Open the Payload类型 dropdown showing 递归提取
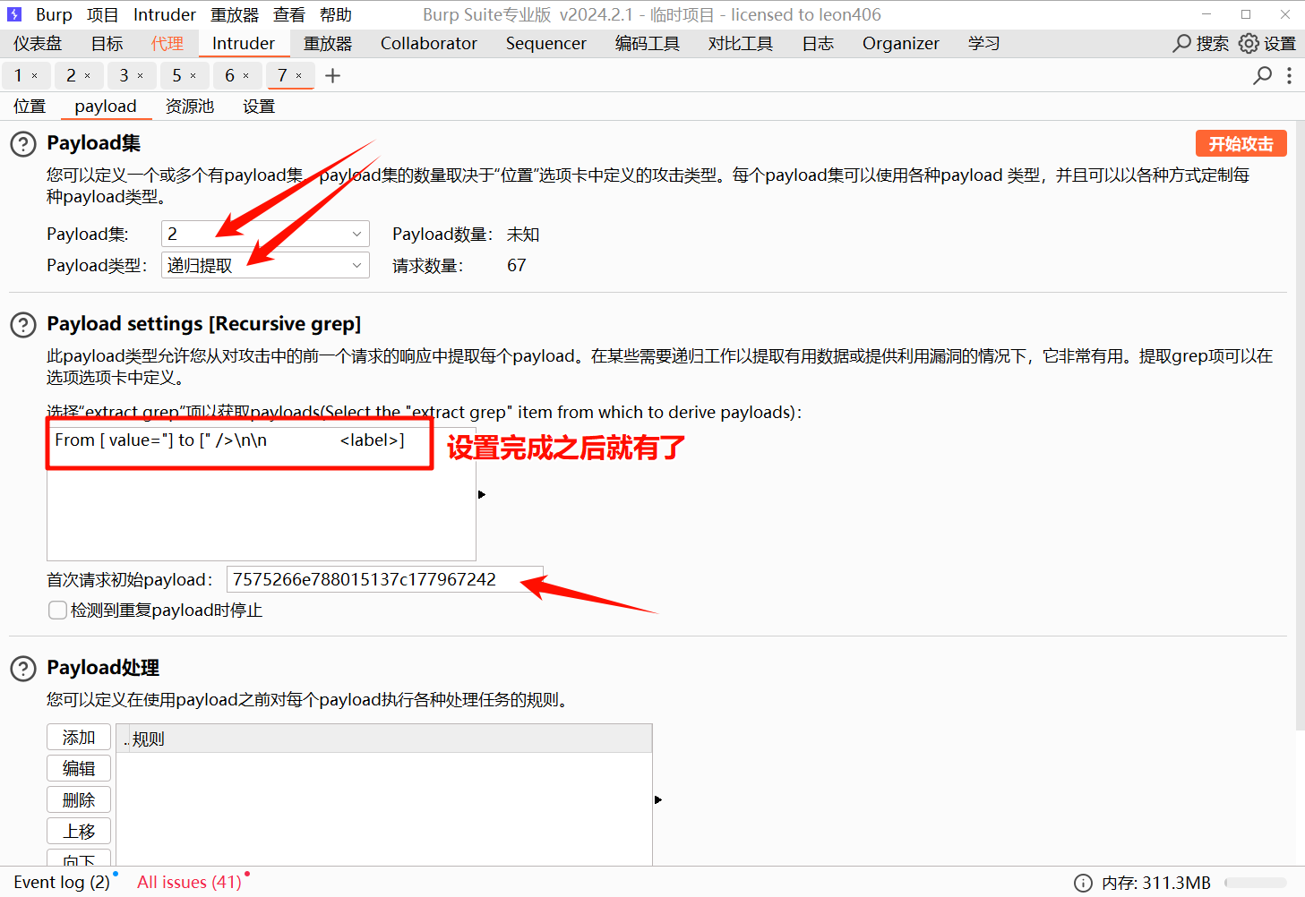This screenshot has width=1305, height=897. click(265, 265)
